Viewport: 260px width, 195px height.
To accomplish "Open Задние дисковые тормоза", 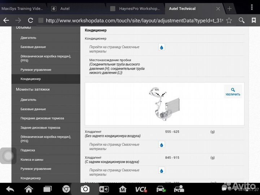I will (x=46, y=128).
